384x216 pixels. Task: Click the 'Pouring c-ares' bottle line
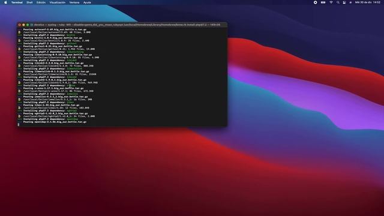[x=53, y=88]
